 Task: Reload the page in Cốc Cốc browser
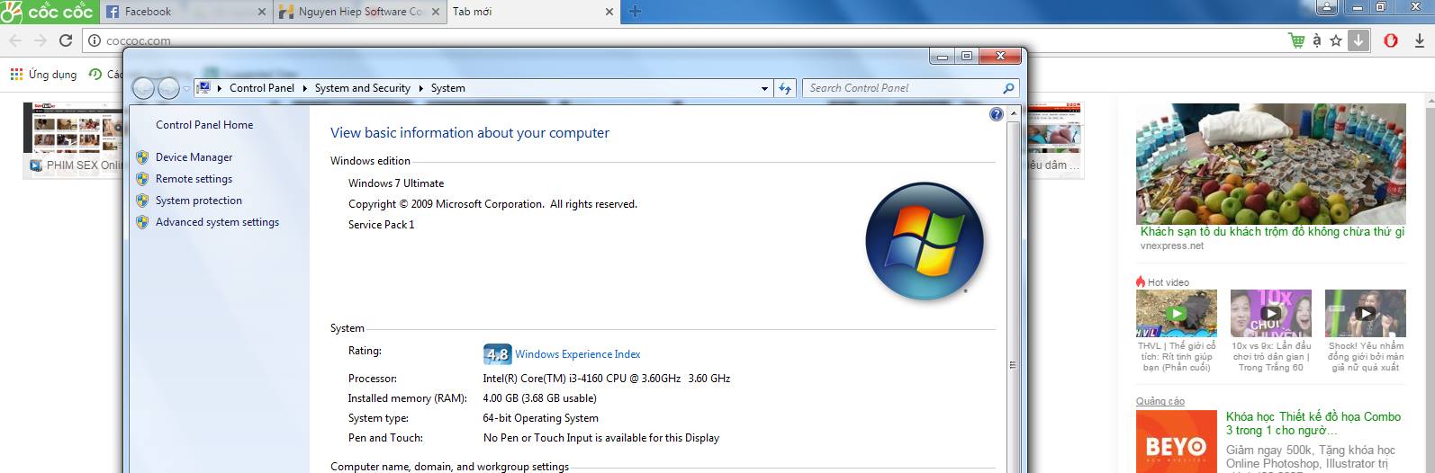click(66, 40)
